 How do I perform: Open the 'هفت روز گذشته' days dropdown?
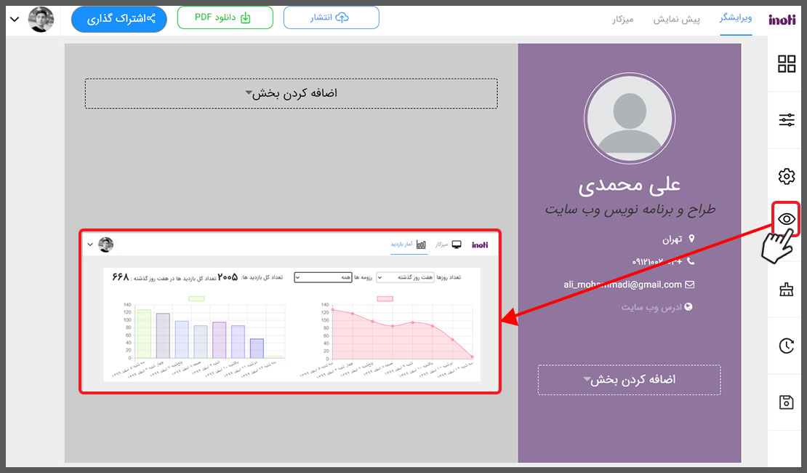(403, 277)
